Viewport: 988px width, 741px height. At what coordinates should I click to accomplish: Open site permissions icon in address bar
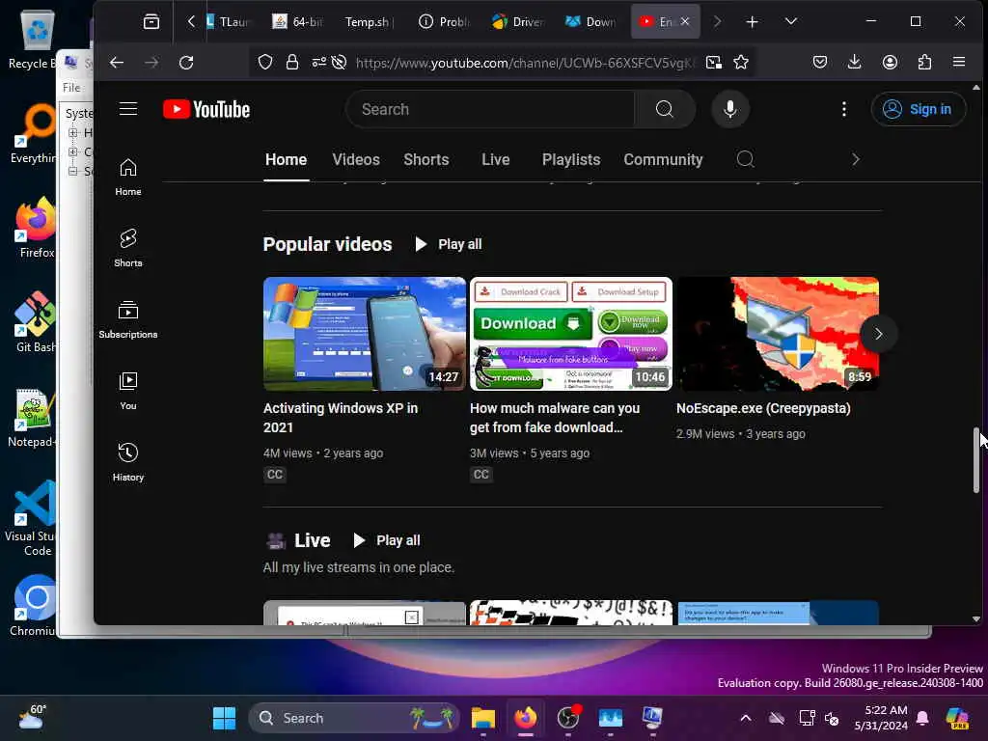pyautogui.click(x=318, y=63)
